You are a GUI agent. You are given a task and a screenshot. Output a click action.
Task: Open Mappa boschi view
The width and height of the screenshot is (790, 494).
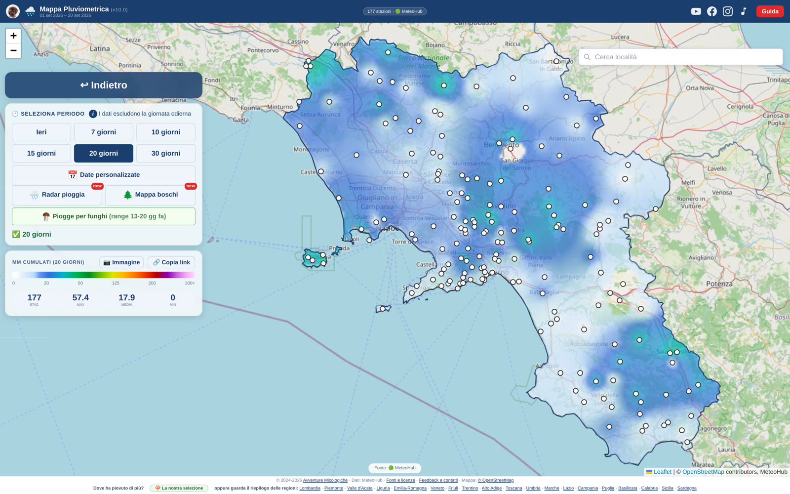coord(150,195)
